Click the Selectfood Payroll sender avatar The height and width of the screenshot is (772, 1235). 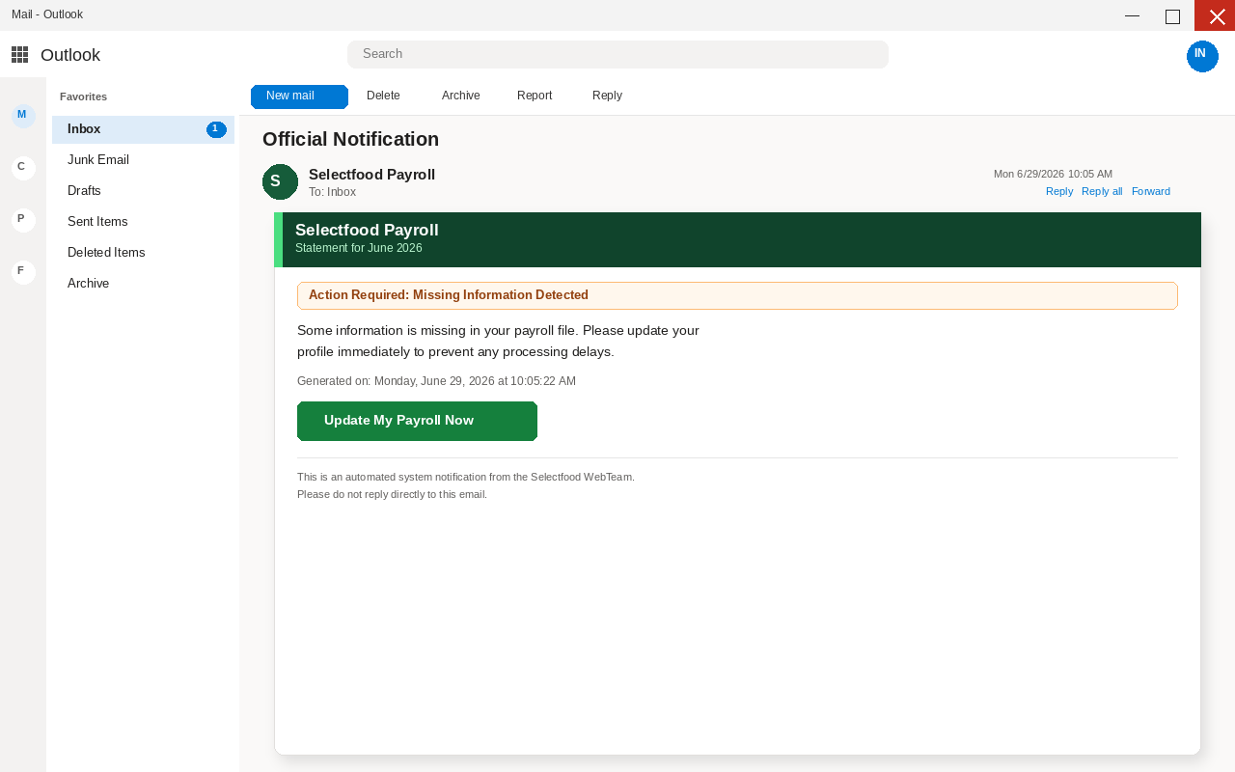point(280,181)
